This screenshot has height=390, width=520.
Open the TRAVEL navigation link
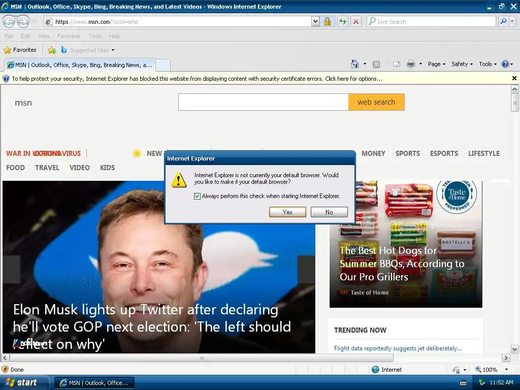pyautogui.click(x=47, y=168)
